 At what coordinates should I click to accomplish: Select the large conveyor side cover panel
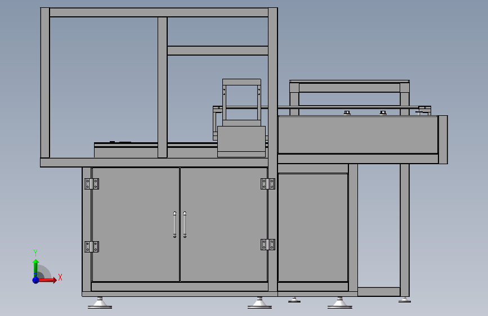point(358,135)
